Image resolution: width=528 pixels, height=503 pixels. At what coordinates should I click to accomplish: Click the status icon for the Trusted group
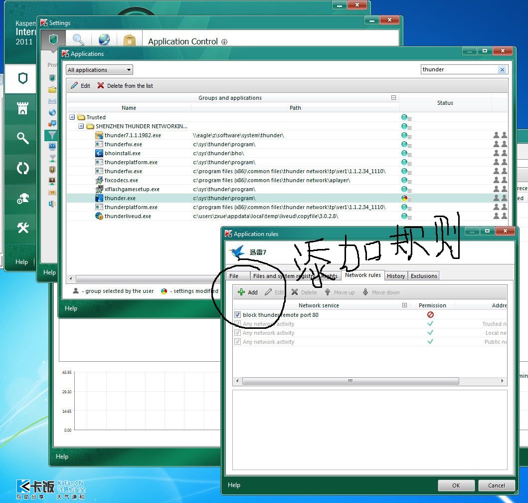click(x=404, y=117)
